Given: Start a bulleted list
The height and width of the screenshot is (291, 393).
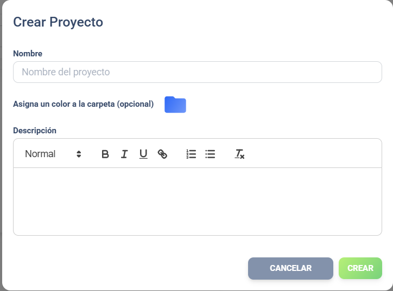Looking at the screenshot, I should point(210,154).
